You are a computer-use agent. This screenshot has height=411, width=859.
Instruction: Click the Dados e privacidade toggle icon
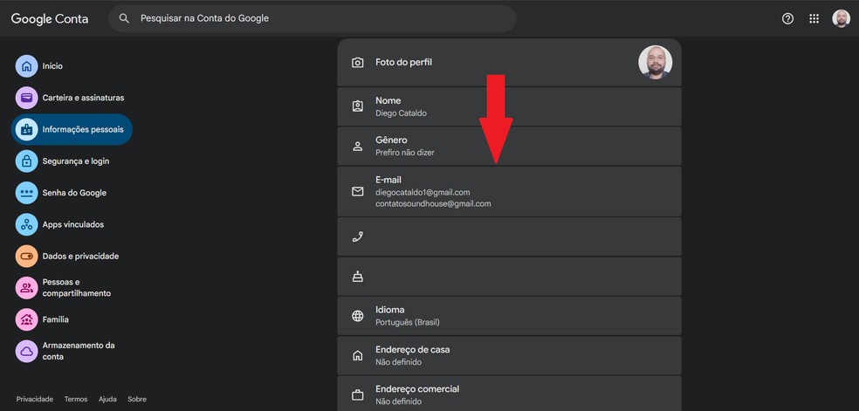click(x=27, y=257)
